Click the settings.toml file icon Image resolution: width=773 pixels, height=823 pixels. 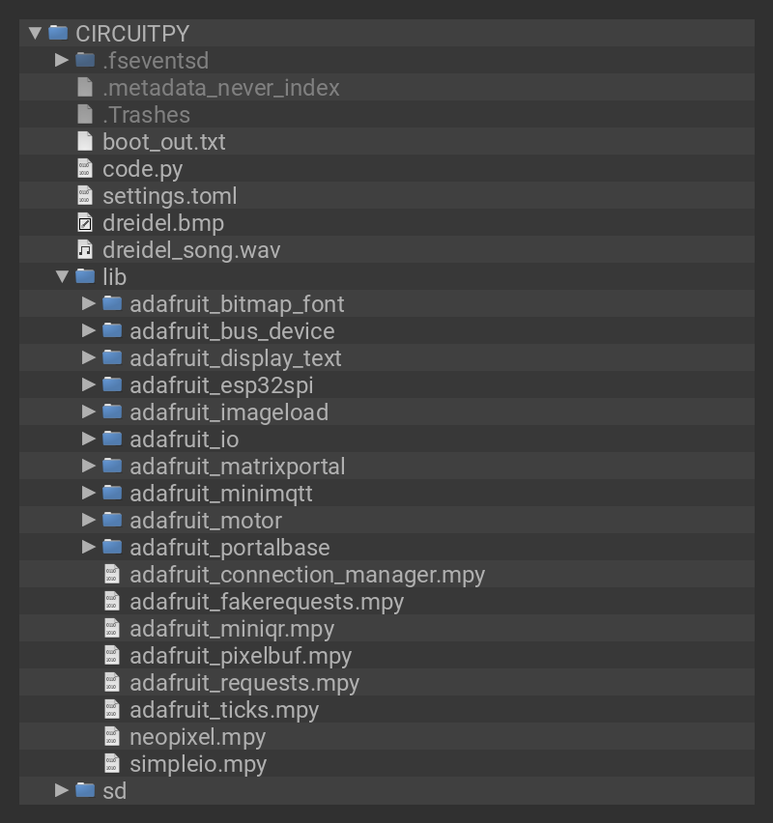click(x=85, y=196)
